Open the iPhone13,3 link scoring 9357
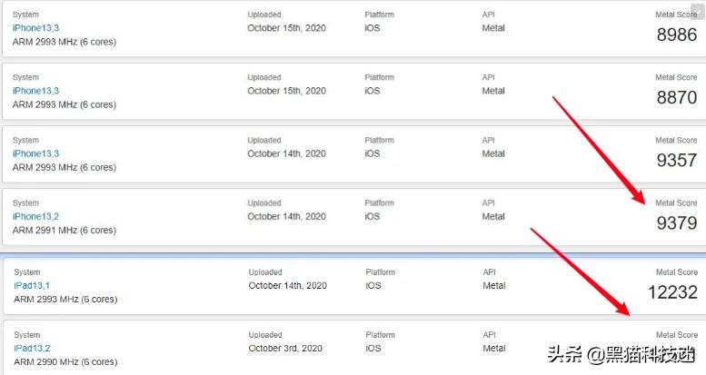 pyautogui.click(x=35, y=153)
